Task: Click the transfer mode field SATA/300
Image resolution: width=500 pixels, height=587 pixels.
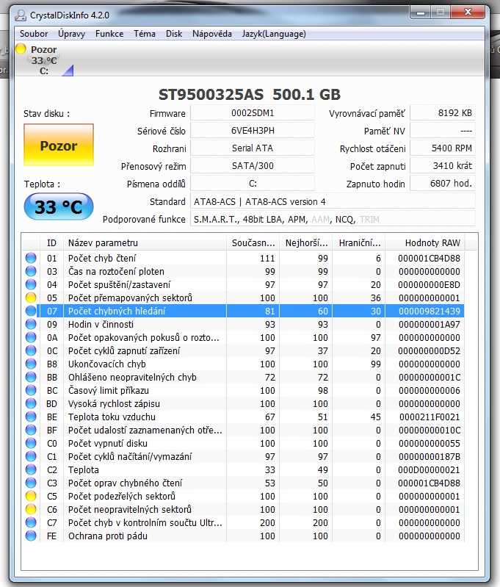Action: click(253, 165)
